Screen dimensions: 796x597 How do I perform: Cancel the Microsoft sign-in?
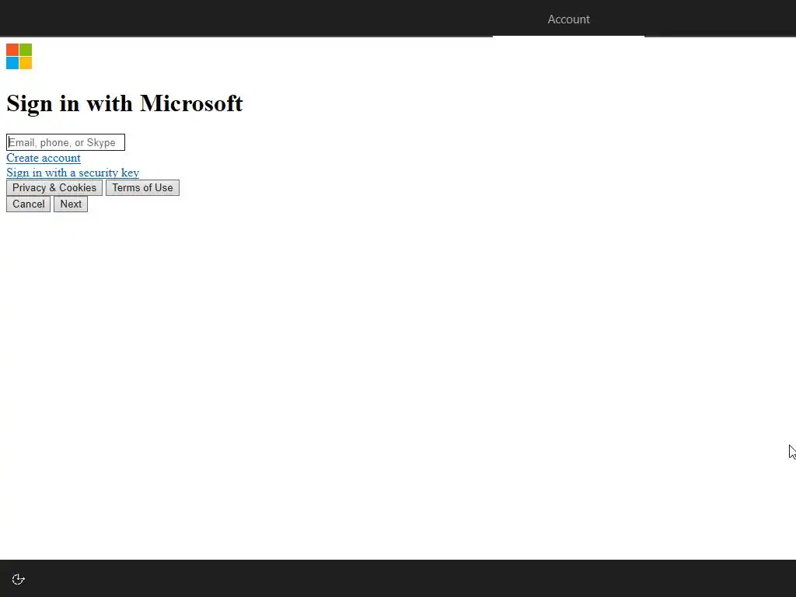point(29,204)
